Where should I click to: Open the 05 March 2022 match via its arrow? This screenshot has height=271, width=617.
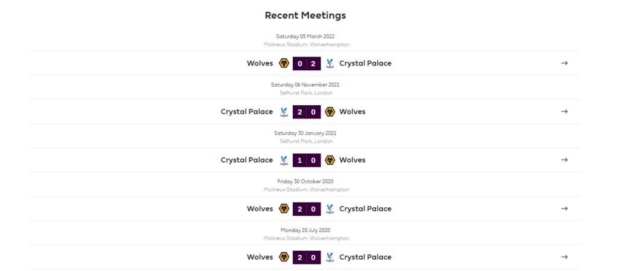click(564, 63)
